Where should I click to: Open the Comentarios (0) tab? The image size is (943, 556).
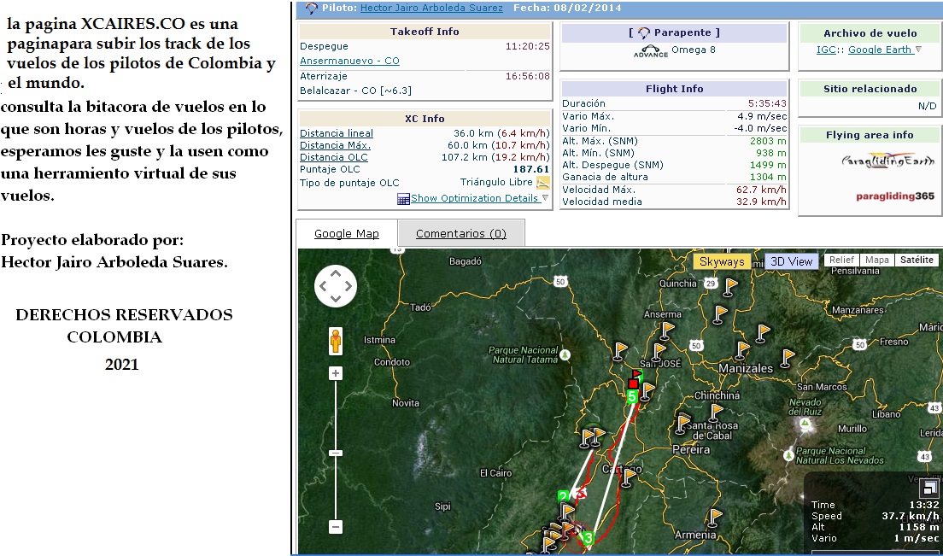pyautogui.click(x=461, y=234)
